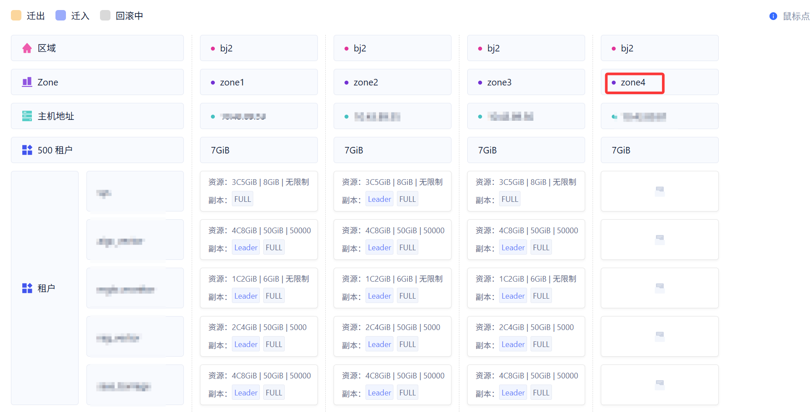Viewport: 810px width, 412px height.
Task: Click the green server icon beside 主机地址
Action: 27,116
